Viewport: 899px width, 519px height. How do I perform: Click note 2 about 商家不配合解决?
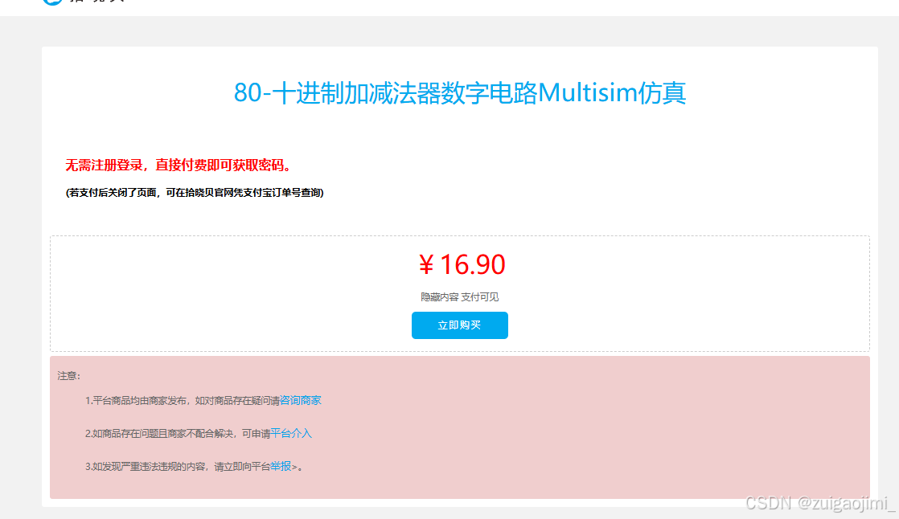click(x=199, y=434)
